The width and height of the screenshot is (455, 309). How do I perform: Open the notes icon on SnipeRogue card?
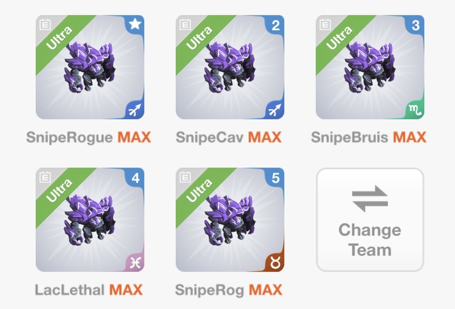[45, 24]
